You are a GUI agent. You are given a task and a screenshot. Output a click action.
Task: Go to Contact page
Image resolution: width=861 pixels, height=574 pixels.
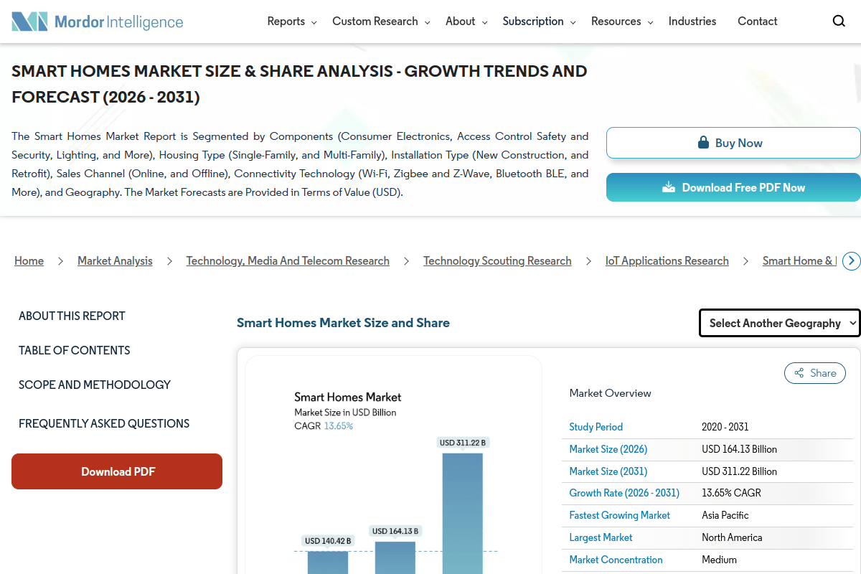(758, 22)
